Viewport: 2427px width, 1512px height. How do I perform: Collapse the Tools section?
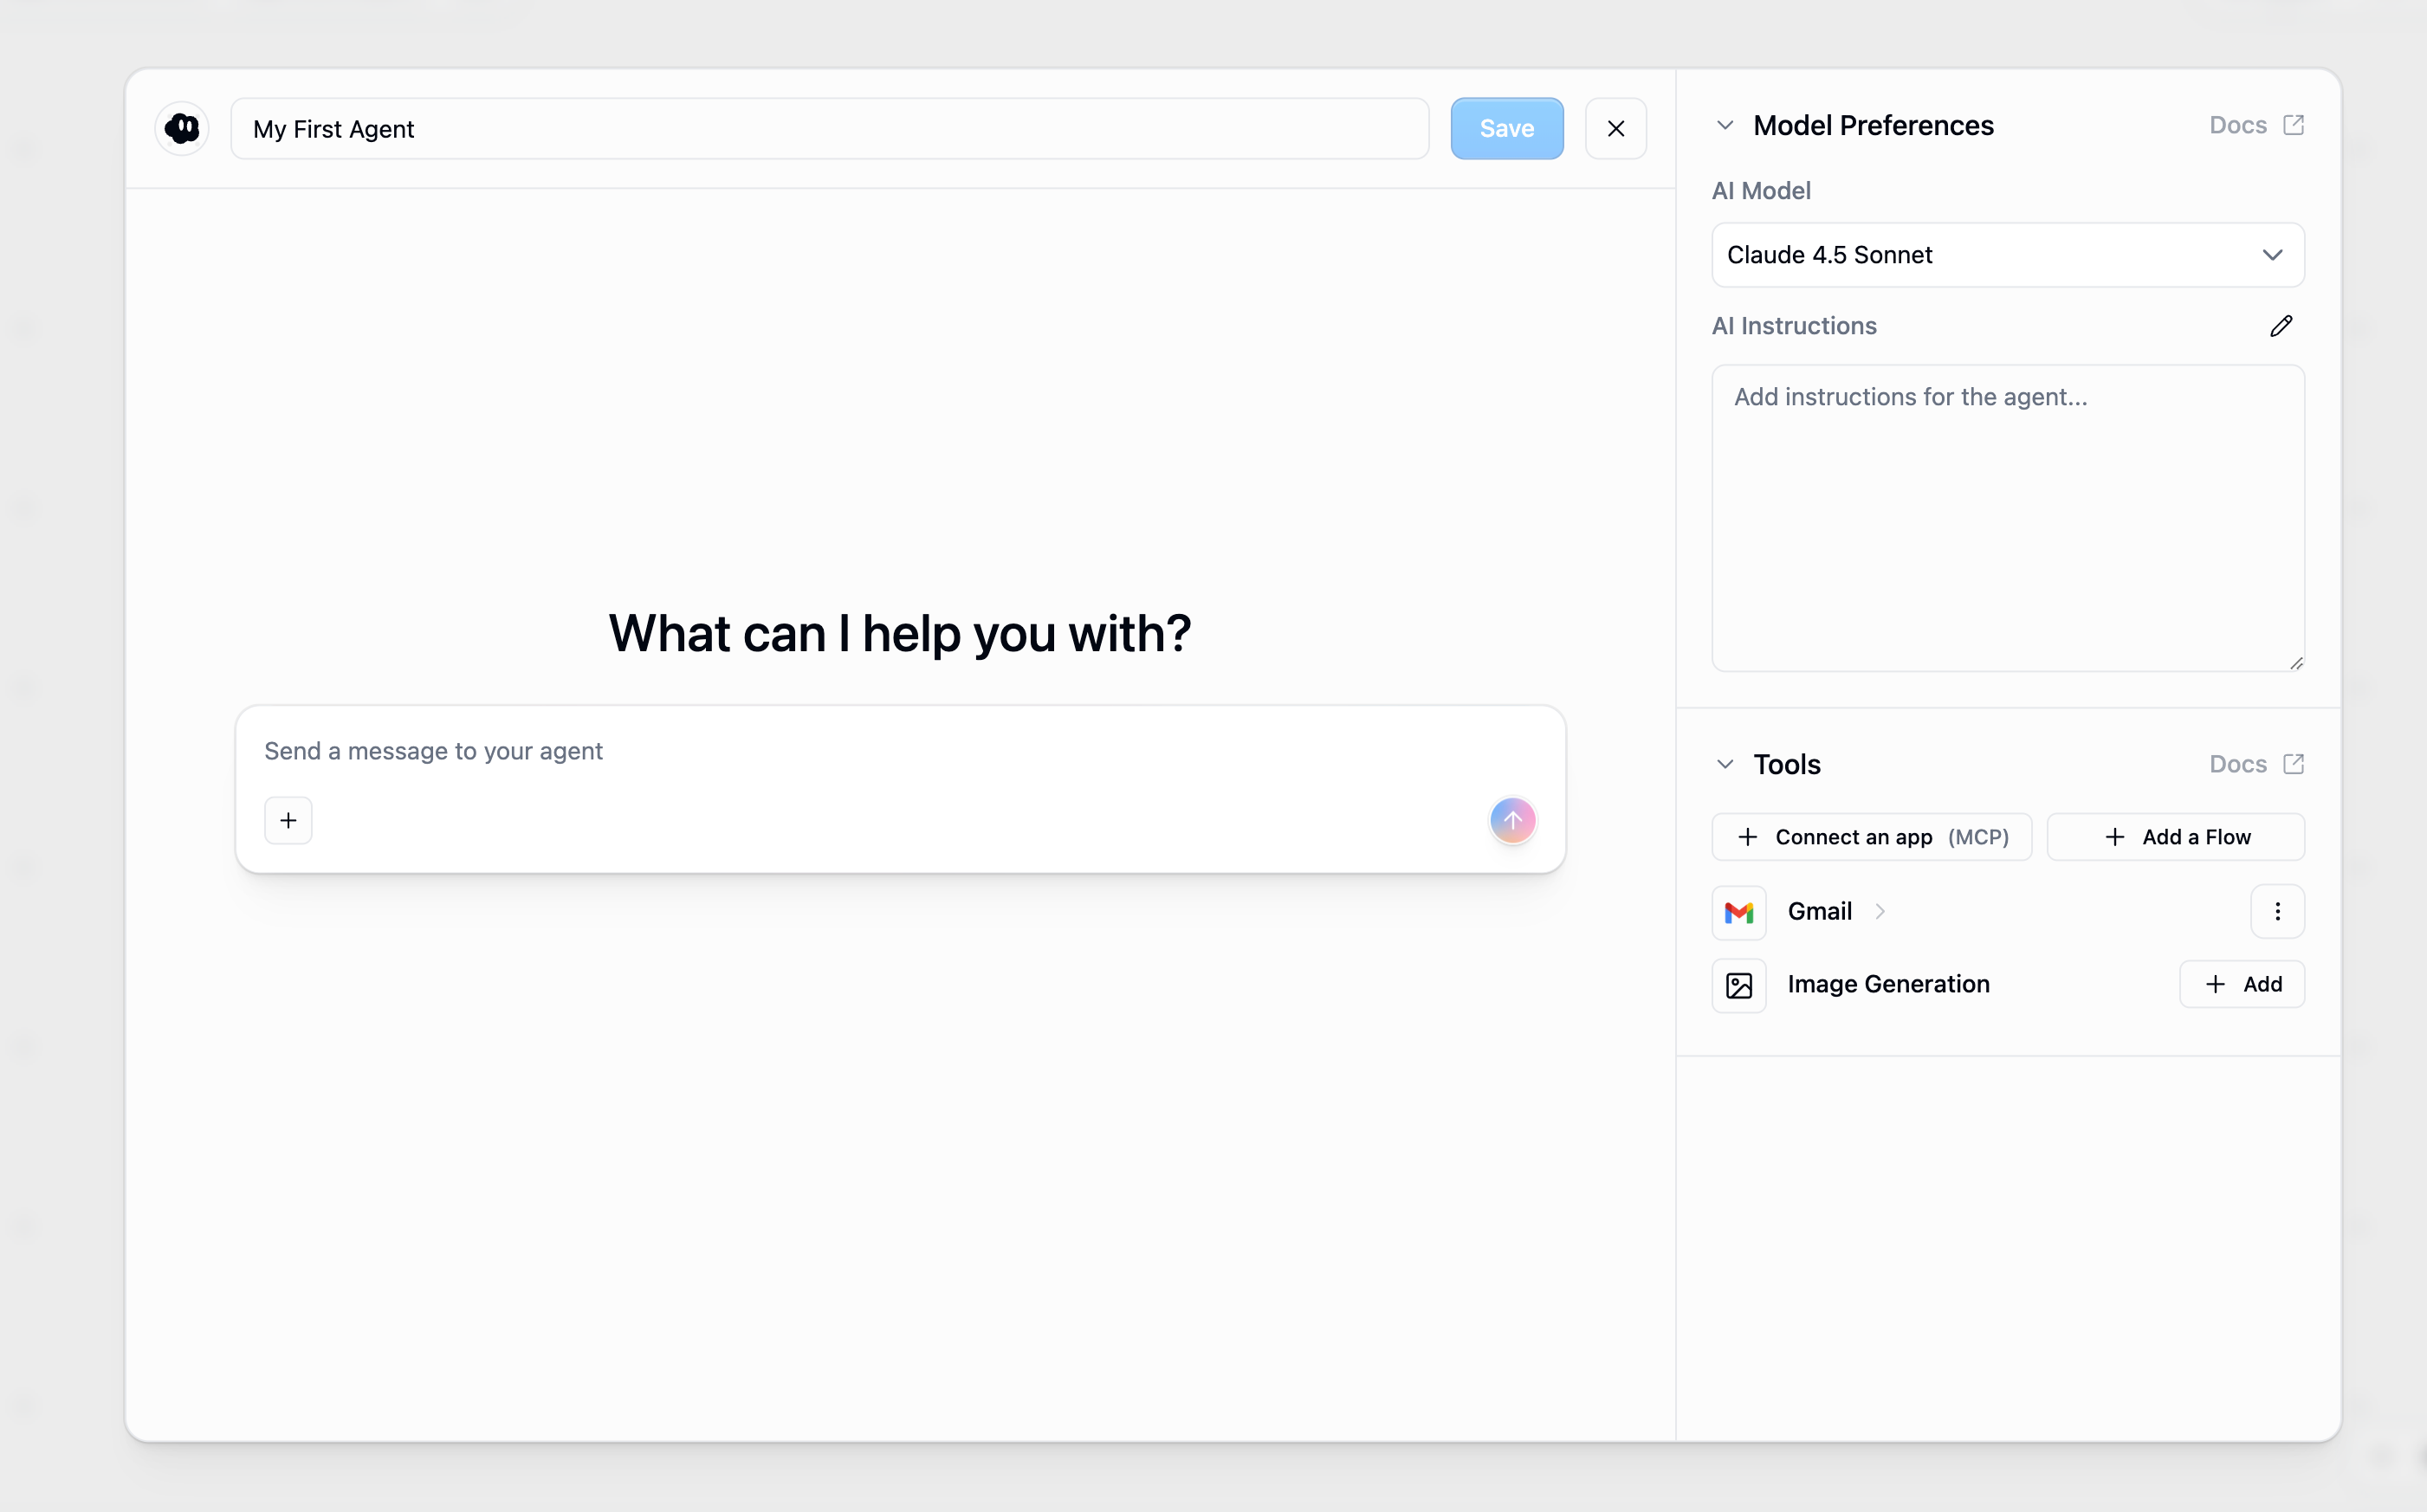tap(1725, 764)
